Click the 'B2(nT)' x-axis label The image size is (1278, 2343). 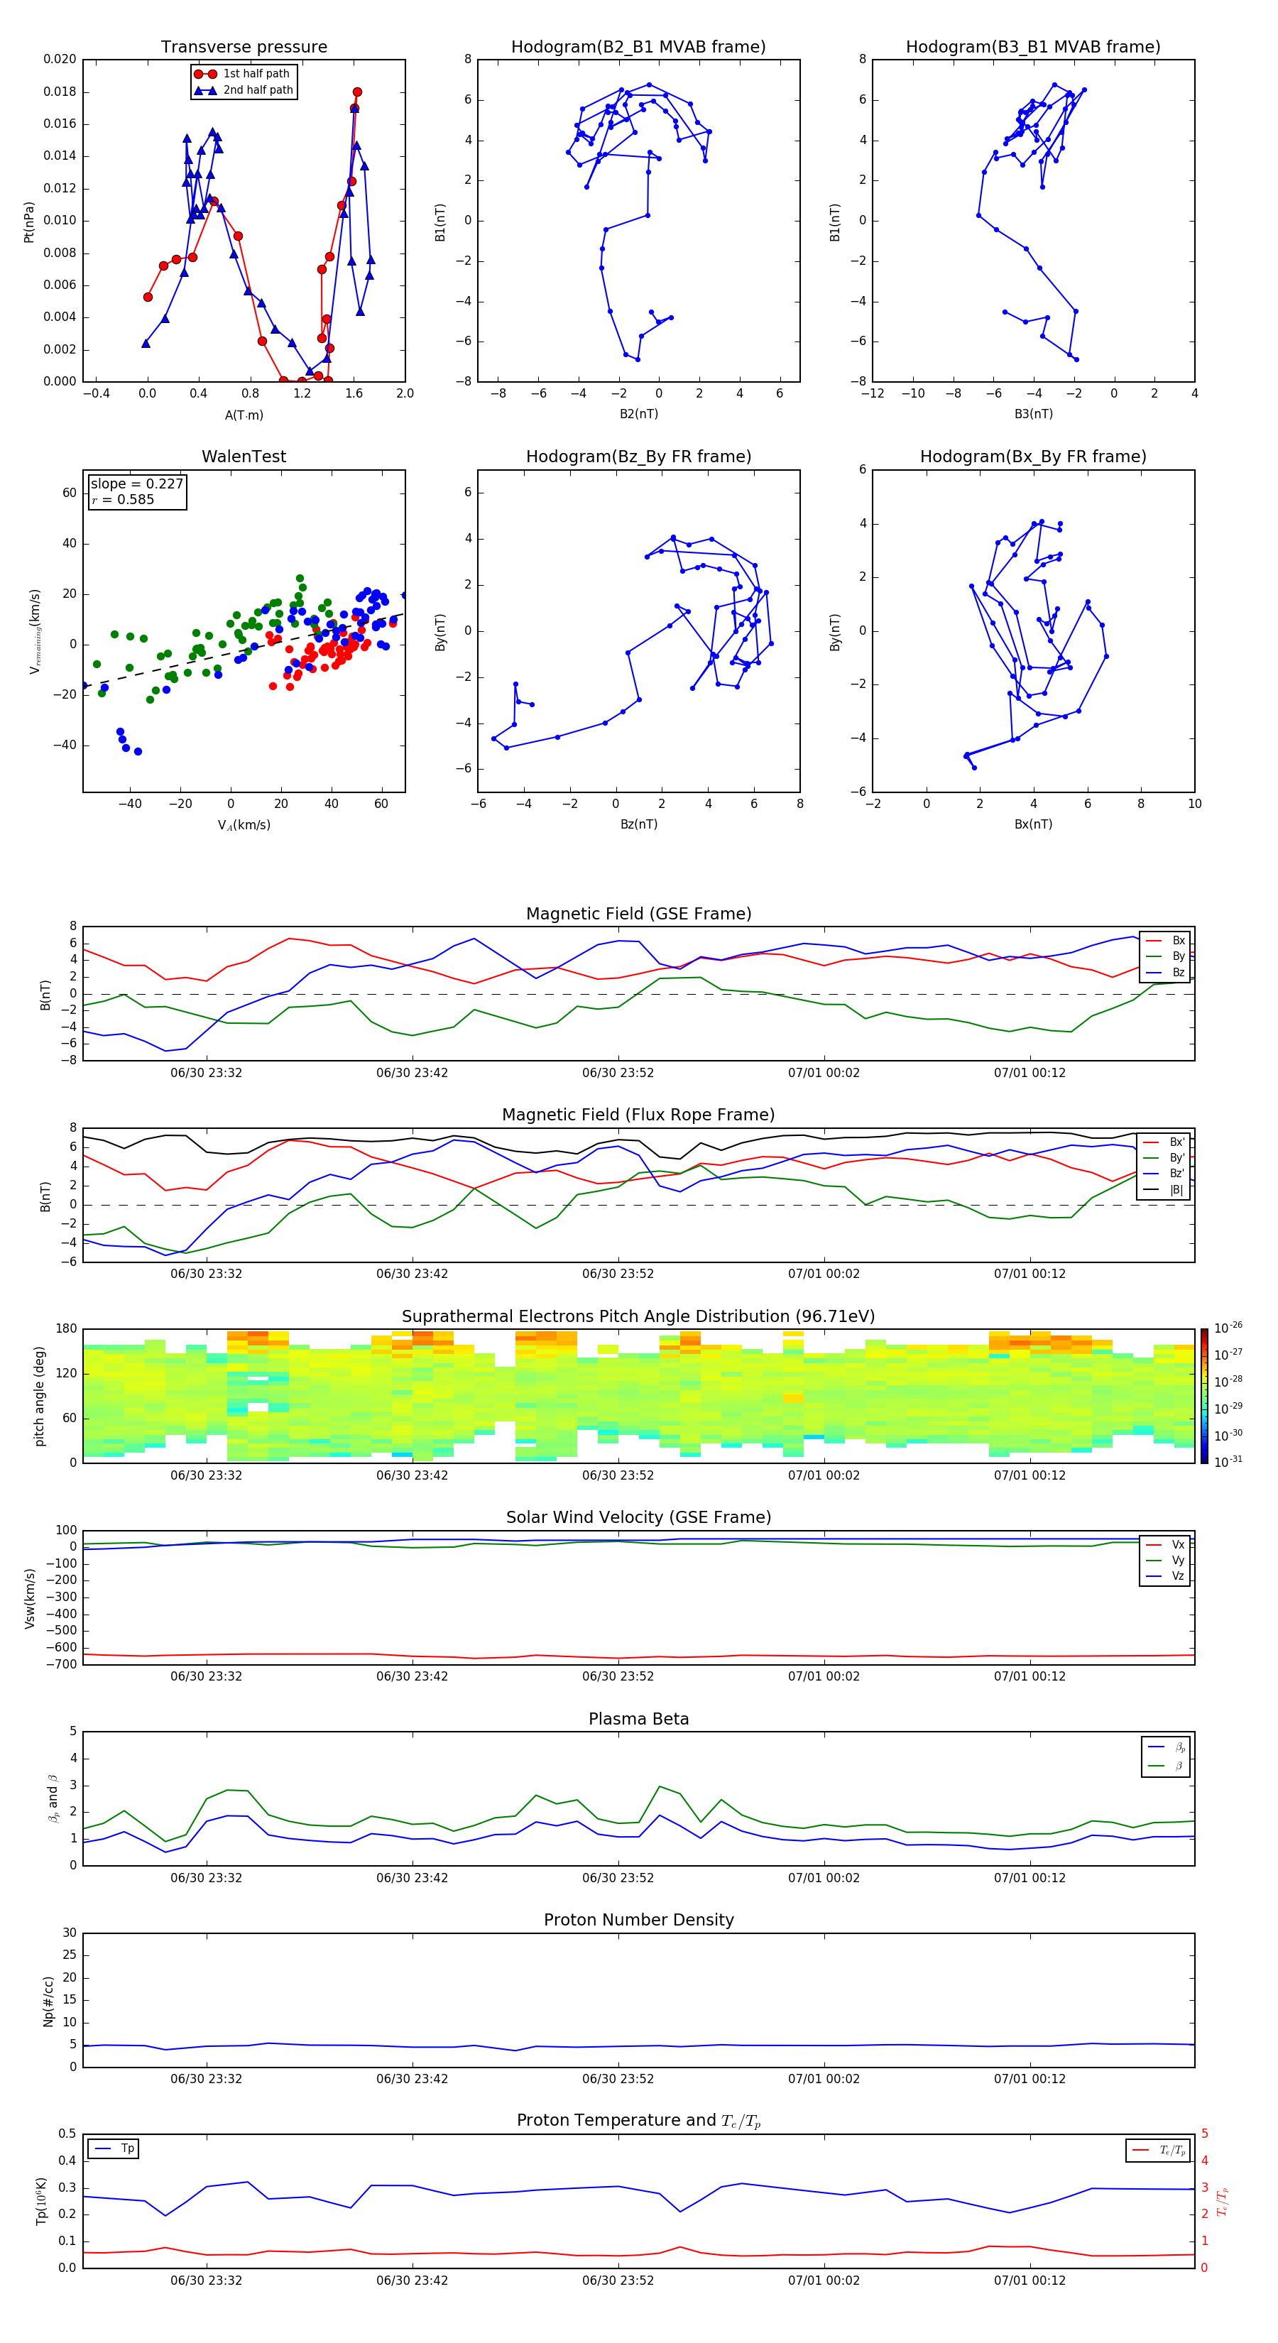click(638, 415)
